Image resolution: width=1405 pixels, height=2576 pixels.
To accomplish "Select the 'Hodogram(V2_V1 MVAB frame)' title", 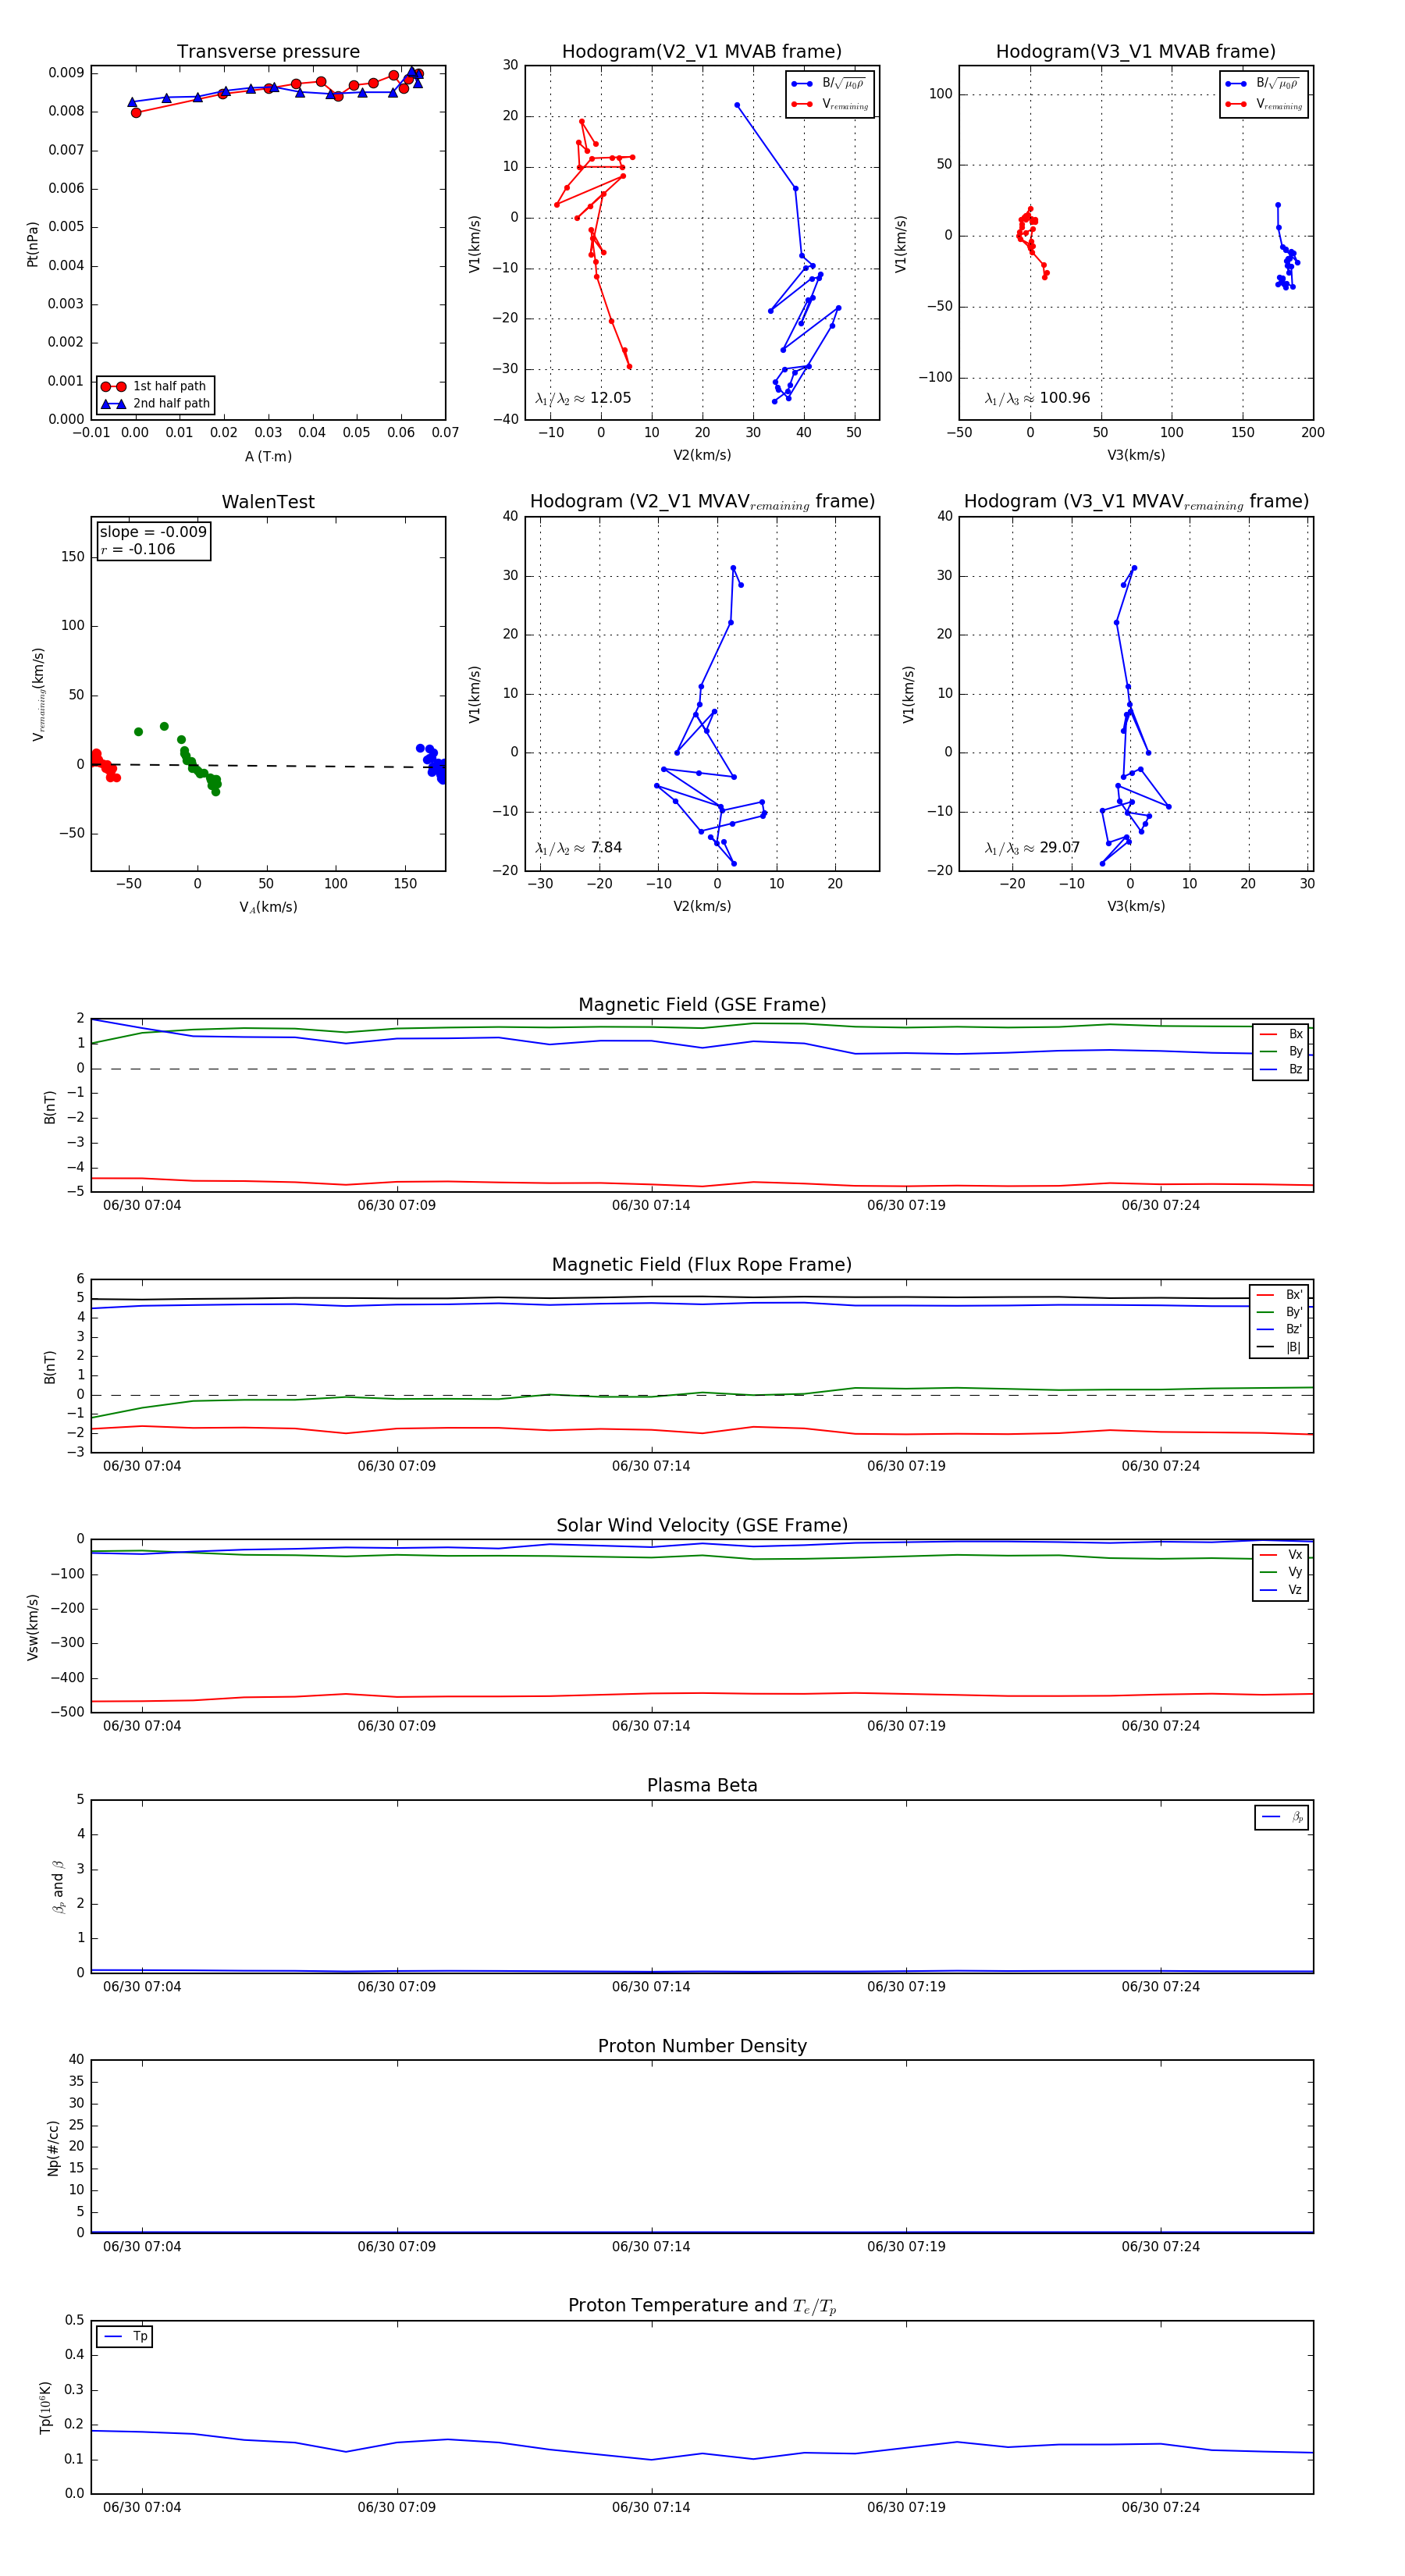I will click(702, 52).
